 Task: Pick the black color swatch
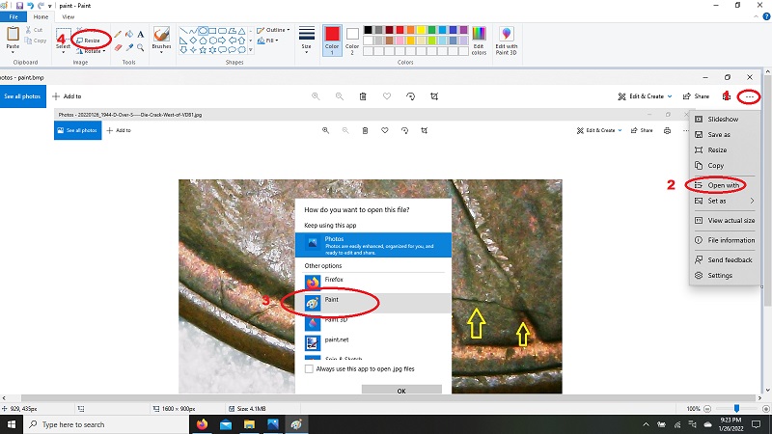pos(368,30)
